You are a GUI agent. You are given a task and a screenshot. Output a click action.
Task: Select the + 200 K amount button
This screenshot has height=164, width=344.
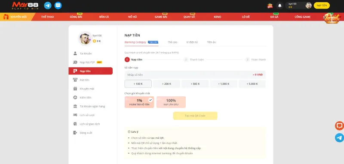coord(166,84)
